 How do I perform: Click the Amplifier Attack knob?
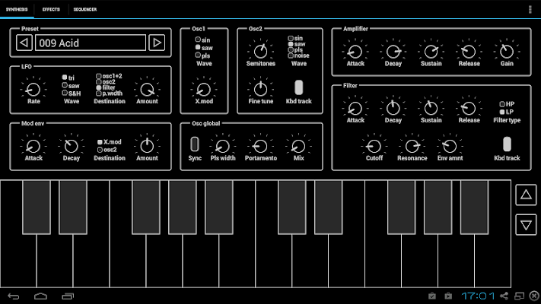point(355,52)
